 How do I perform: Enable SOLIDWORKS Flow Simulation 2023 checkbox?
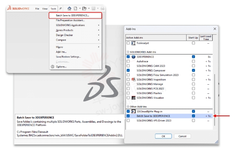[128, 75]
